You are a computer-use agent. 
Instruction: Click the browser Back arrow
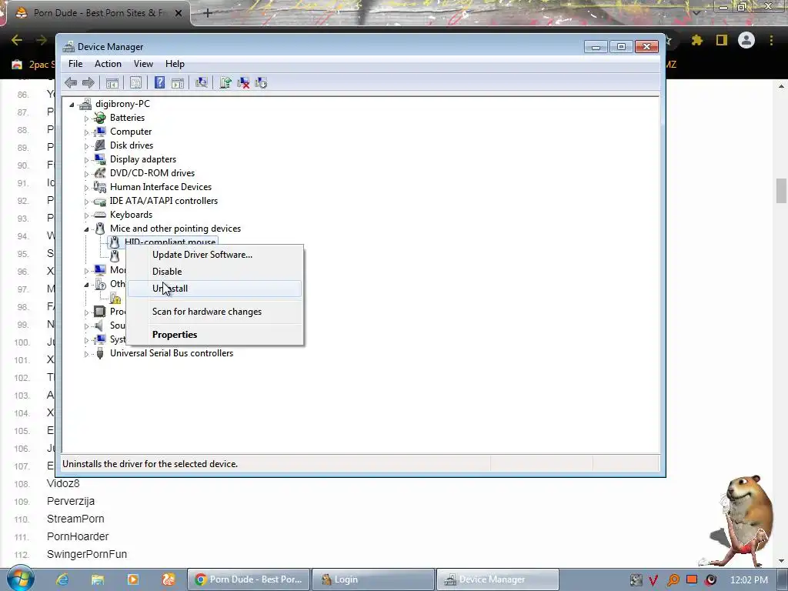coord(17,40)
